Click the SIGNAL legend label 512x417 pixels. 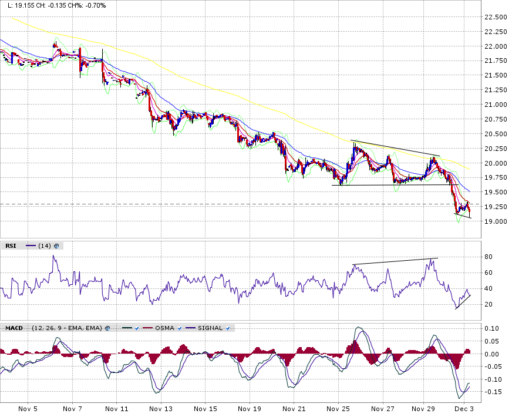(x=210, y=328)
